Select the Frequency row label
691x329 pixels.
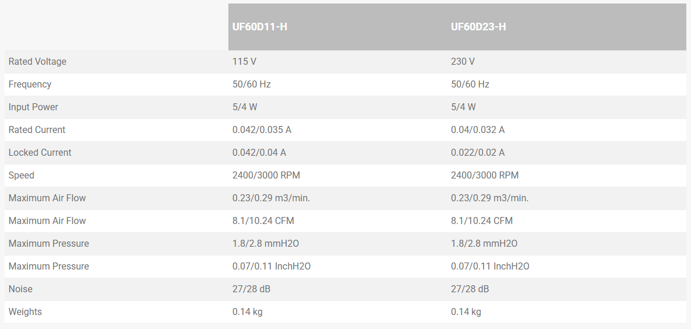tap(30, 85)
